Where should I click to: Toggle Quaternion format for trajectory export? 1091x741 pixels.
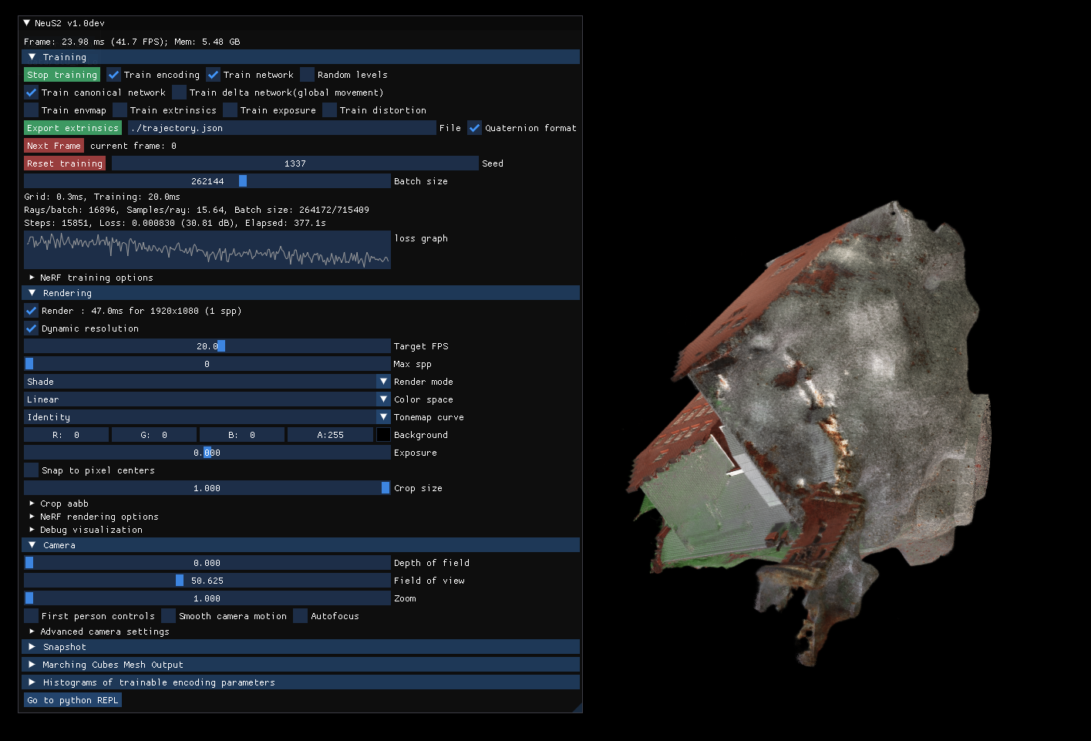coord(474,127)
